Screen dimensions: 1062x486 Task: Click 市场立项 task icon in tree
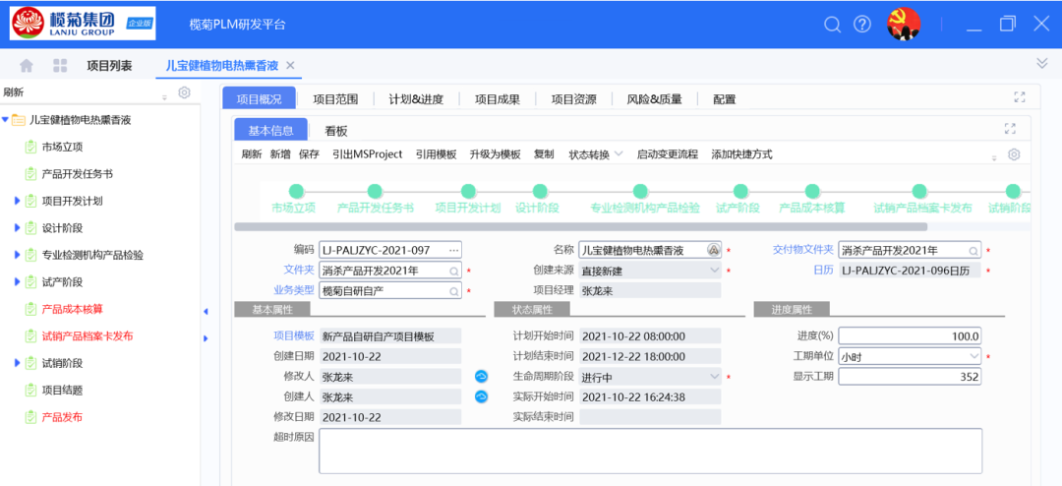[x=30, y=148]
